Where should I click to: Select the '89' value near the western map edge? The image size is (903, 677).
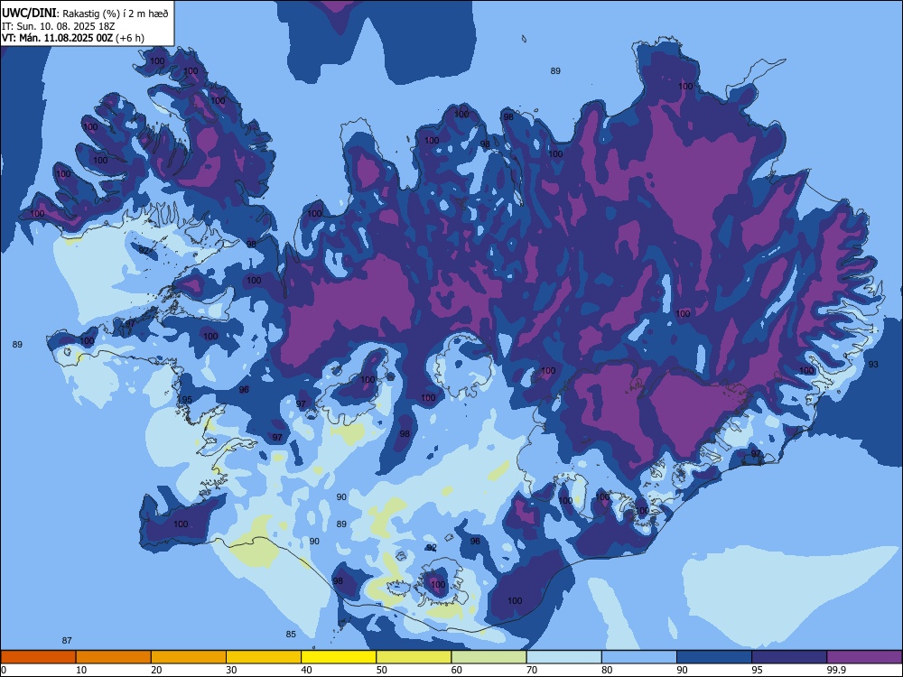coord(17,344)
